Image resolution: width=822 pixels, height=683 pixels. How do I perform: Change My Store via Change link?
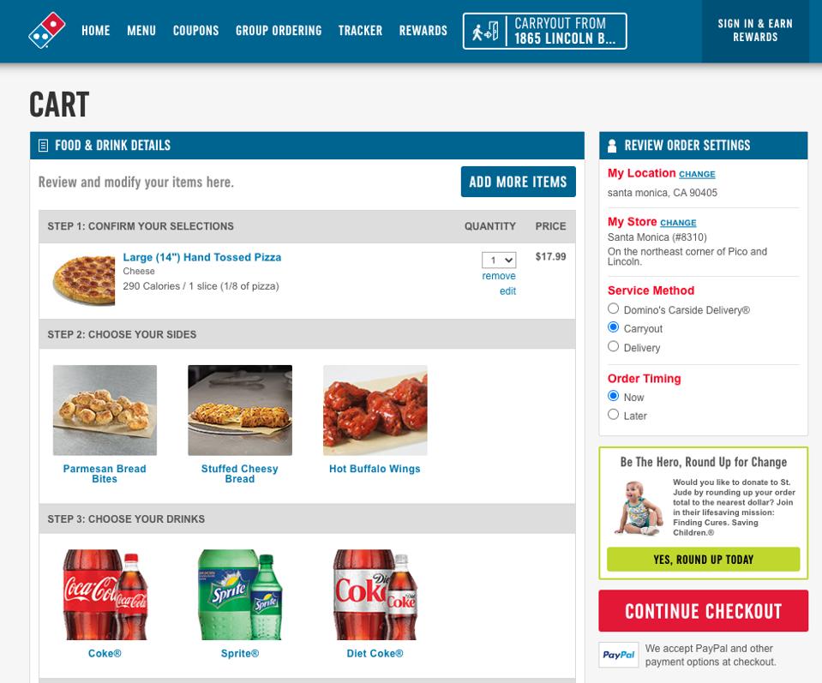(678, 223)
